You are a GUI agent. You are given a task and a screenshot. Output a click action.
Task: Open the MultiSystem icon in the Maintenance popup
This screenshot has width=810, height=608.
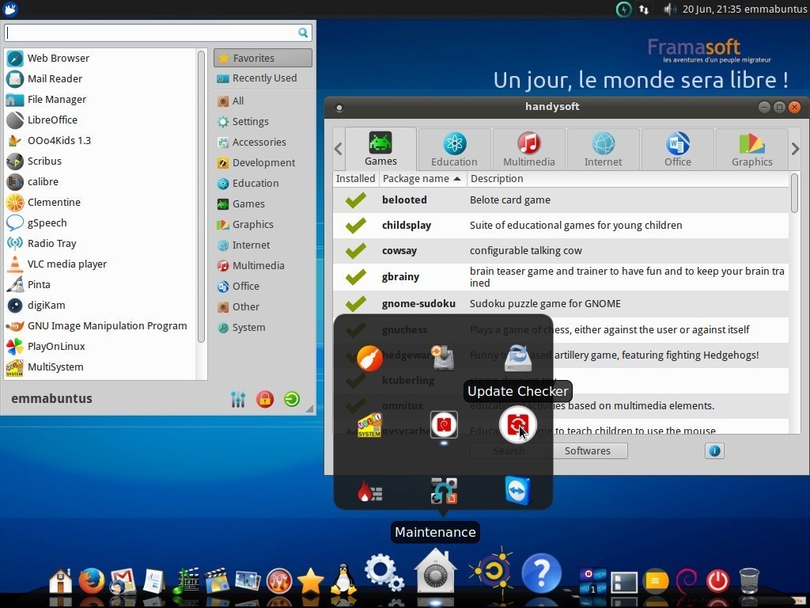tap(369, 425)
